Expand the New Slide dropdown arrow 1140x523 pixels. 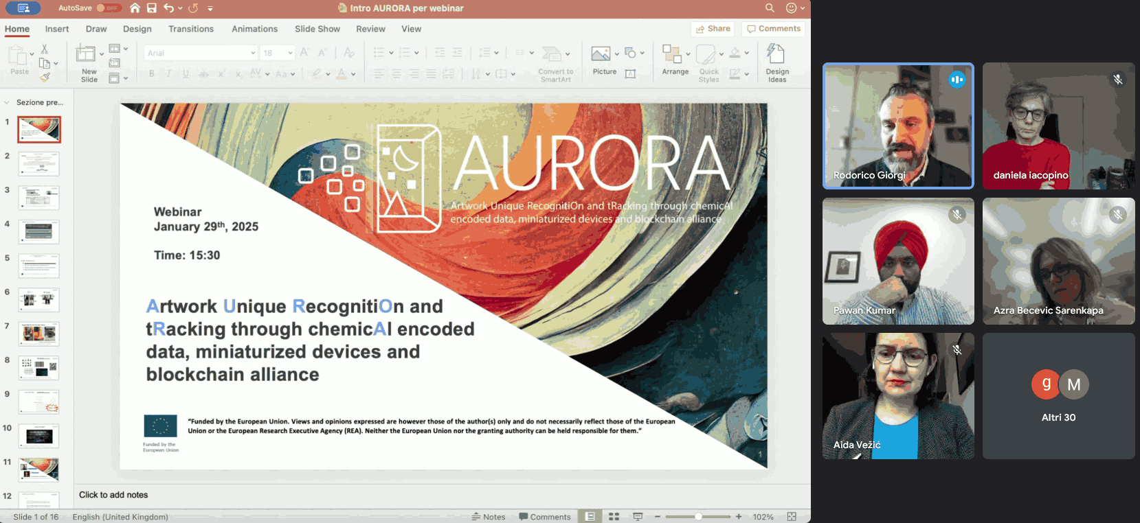(x=102, y=53)
